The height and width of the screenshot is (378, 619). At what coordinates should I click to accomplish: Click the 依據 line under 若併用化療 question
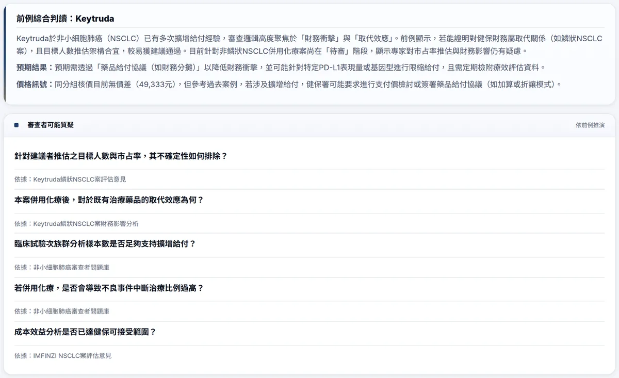[x=62, y=311]
